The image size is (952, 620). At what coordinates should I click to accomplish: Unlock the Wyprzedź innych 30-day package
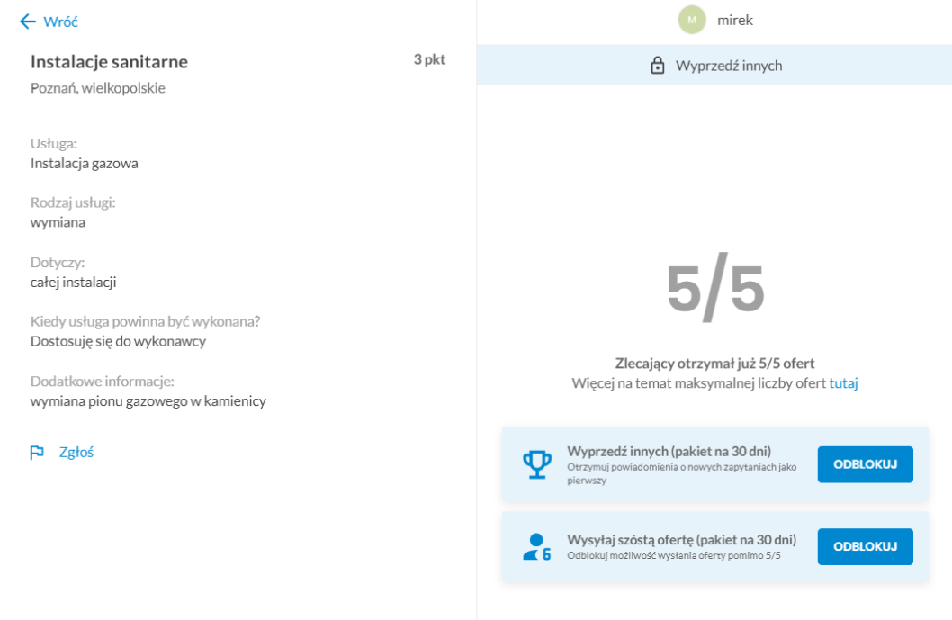coord(866,464)
